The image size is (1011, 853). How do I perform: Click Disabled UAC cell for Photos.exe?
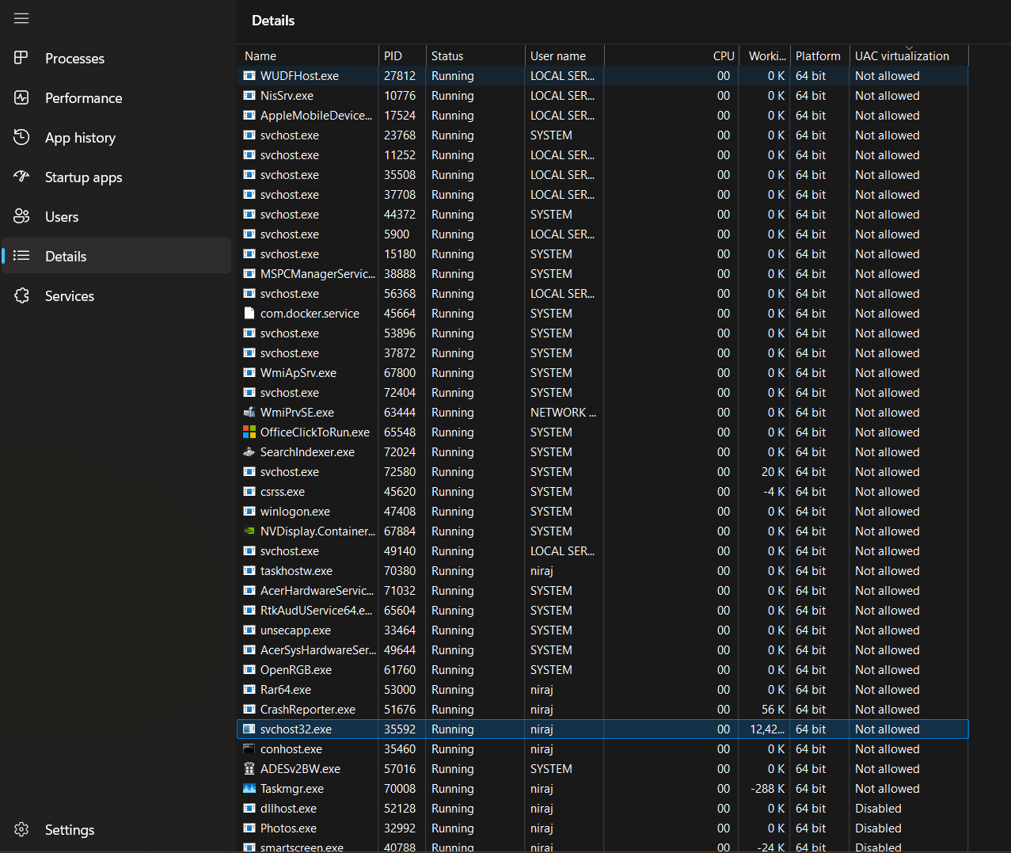pyautogui.click(x=878, y=828)
